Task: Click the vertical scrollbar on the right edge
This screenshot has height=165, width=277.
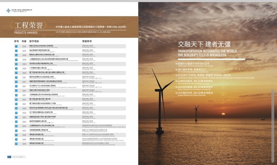Action: (x=273, y=126)
